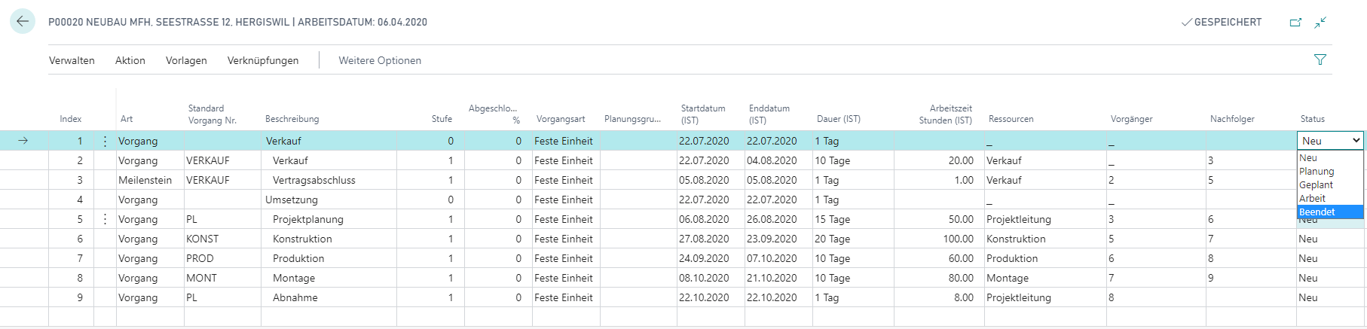
Task: Click the Status Neu cell in Montage row
Action: pos(1330,278)
